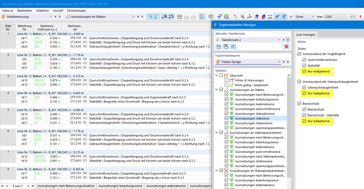The height and width of the screenshot is (189, 364).
Task: Click the copy table set icon
Action: point(226,47)
